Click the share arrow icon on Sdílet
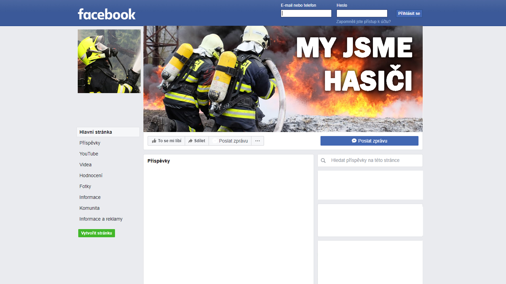This screenshot has width=506, height=284. coord(190,141)
